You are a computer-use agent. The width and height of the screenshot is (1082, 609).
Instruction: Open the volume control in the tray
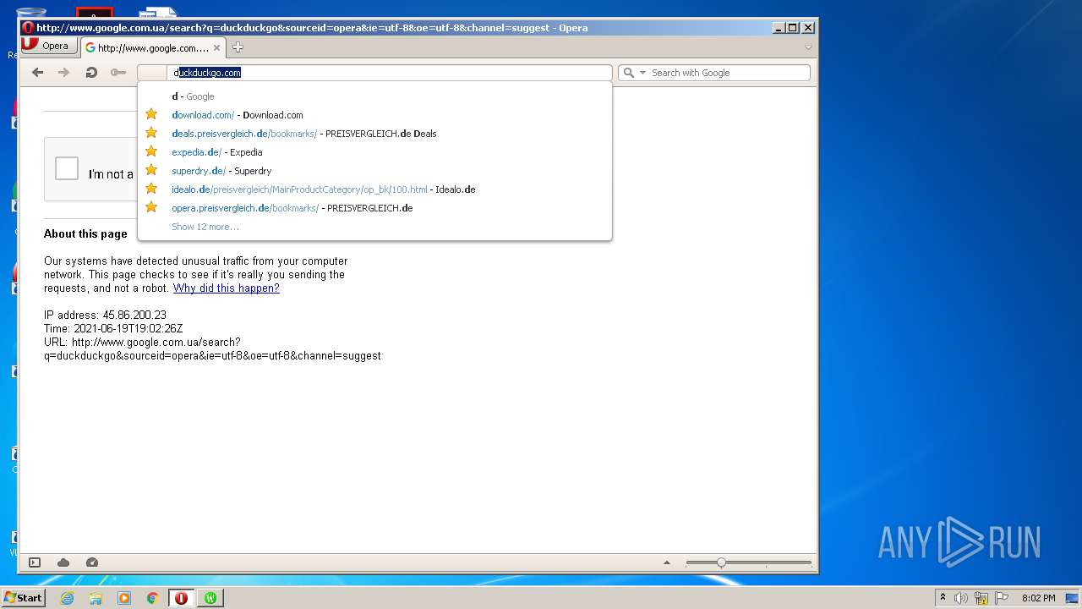click(x=961, y=598)
